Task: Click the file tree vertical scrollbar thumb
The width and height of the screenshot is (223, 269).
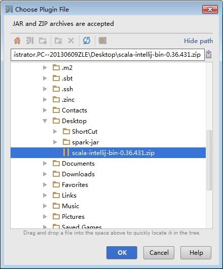Action: [x=209, y=160]
